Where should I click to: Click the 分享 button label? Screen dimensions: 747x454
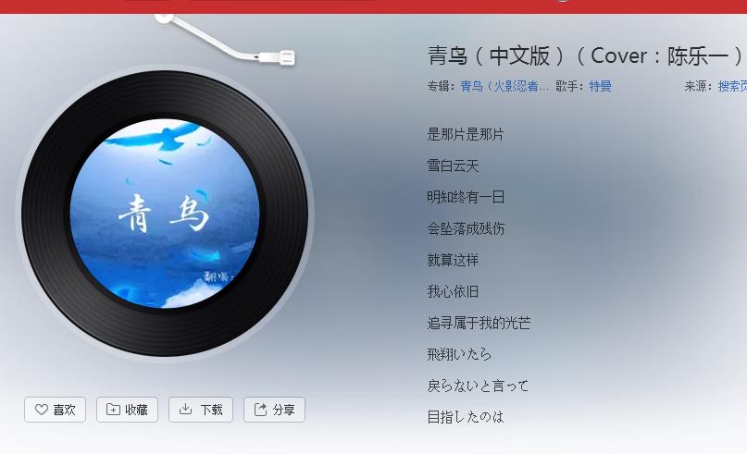[x=283, y=410]
